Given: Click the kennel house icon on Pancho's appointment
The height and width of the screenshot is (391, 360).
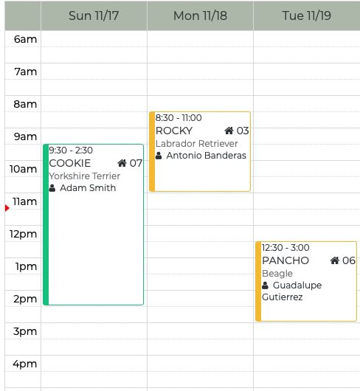Looking at the screenshot, I should coord(335,260).
